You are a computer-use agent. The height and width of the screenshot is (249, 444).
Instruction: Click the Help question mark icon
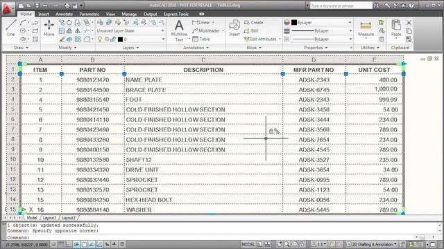[x=411, y=6]
